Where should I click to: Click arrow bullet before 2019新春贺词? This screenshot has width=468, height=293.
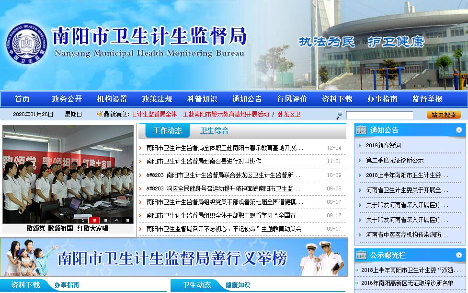[361, 146]
